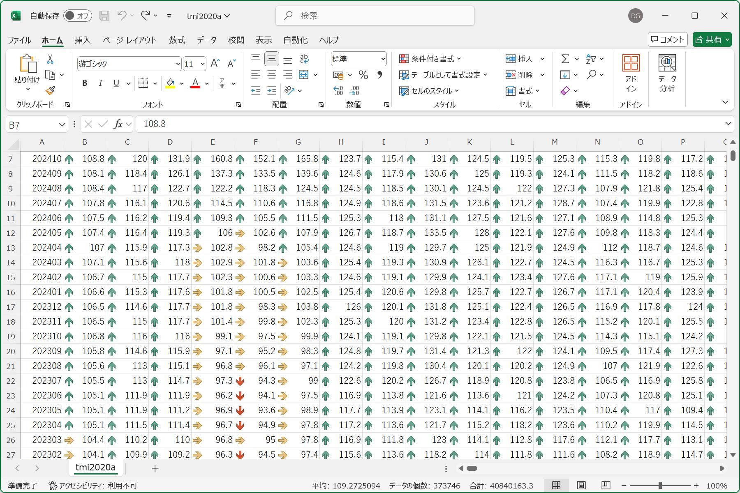Image resolution: width=740 pixels, height=493 pixels.
Task: Click the Insert Function fx icon
Action: tap(118, 124)
